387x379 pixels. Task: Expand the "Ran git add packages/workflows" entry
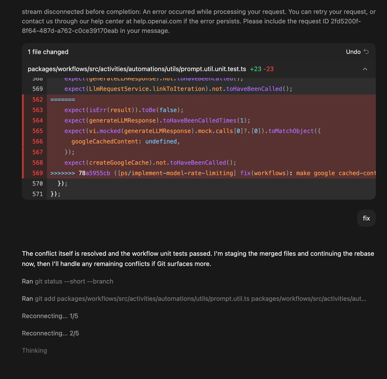[194, 299]
